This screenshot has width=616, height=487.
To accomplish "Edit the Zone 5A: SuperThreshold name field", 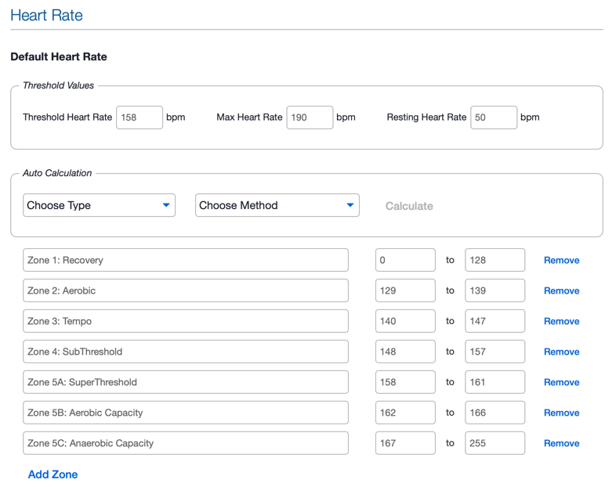I will 186,382.
